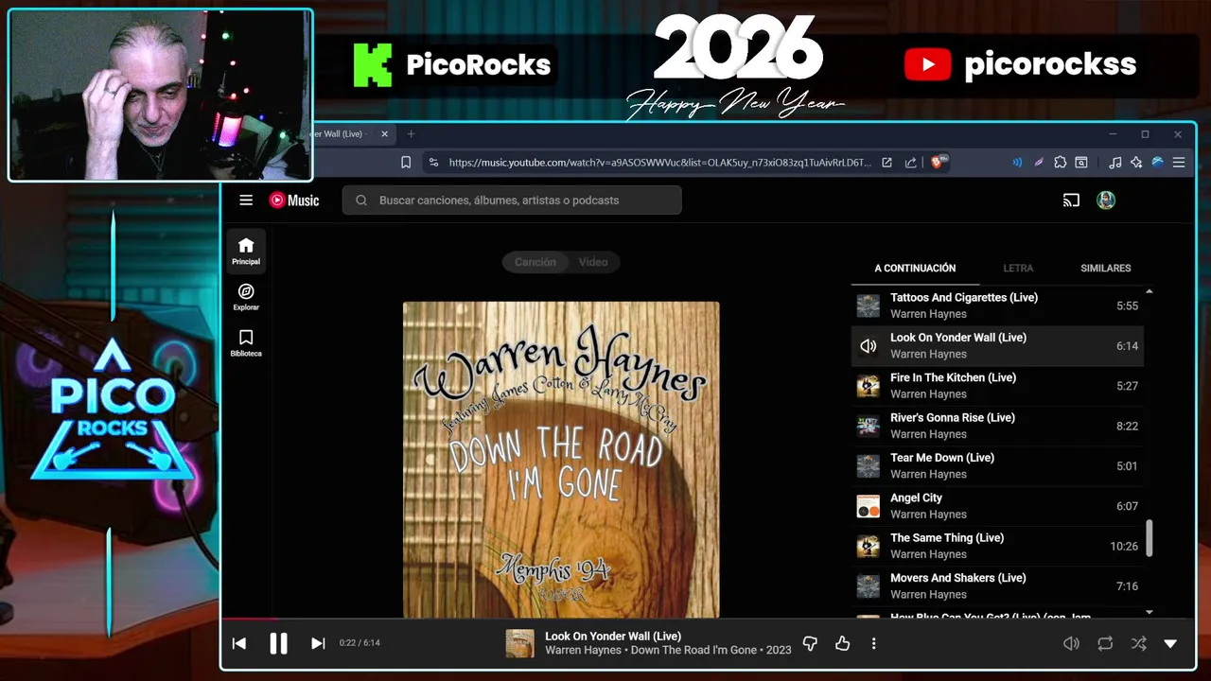Toggle shuffle playback

1139,643
